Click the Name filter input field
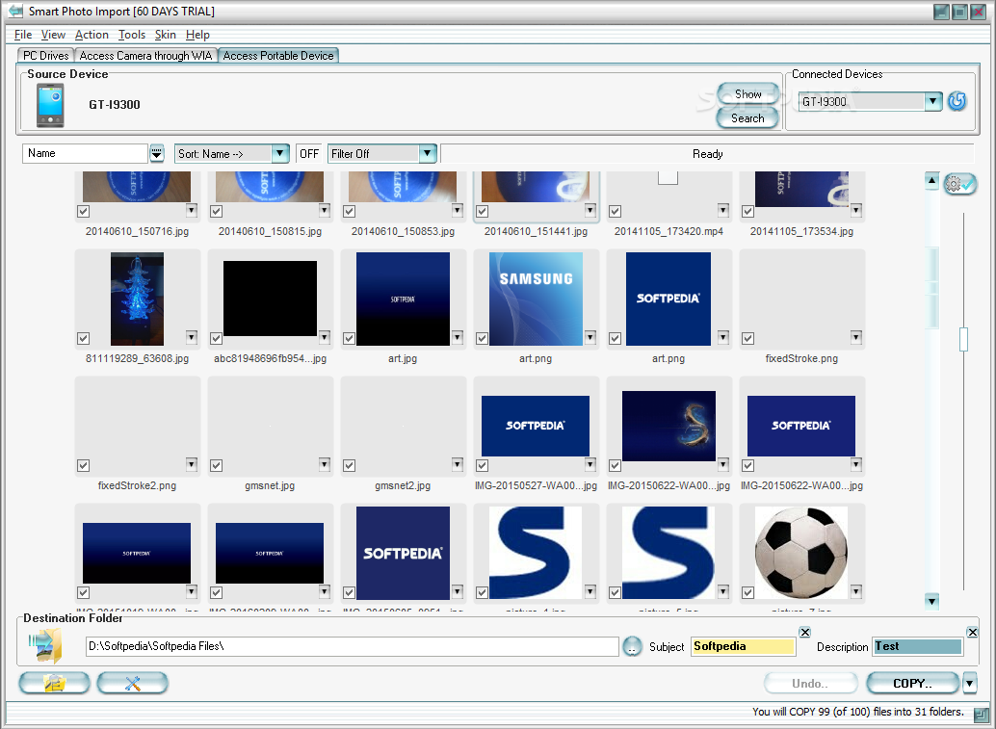 pos(85,154)
